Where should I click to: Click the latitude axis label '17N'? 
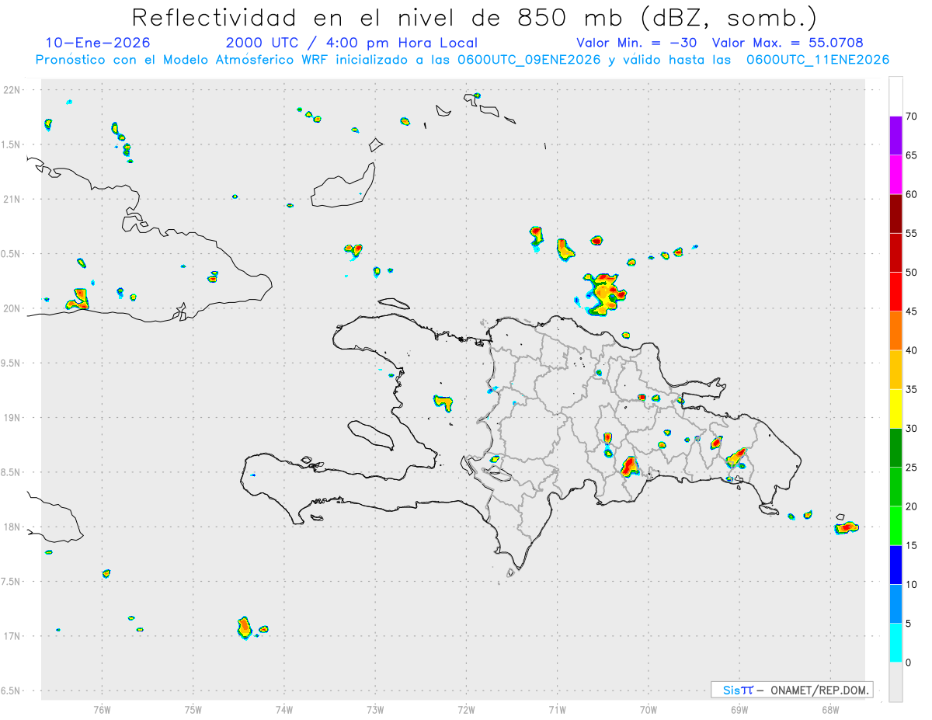click(x=12, y=636)
